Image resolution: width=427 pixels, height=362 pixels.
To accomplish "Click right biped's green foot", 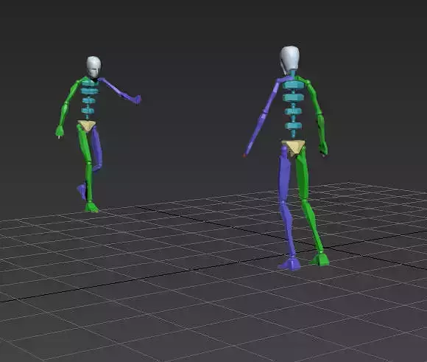I will 320,260.
